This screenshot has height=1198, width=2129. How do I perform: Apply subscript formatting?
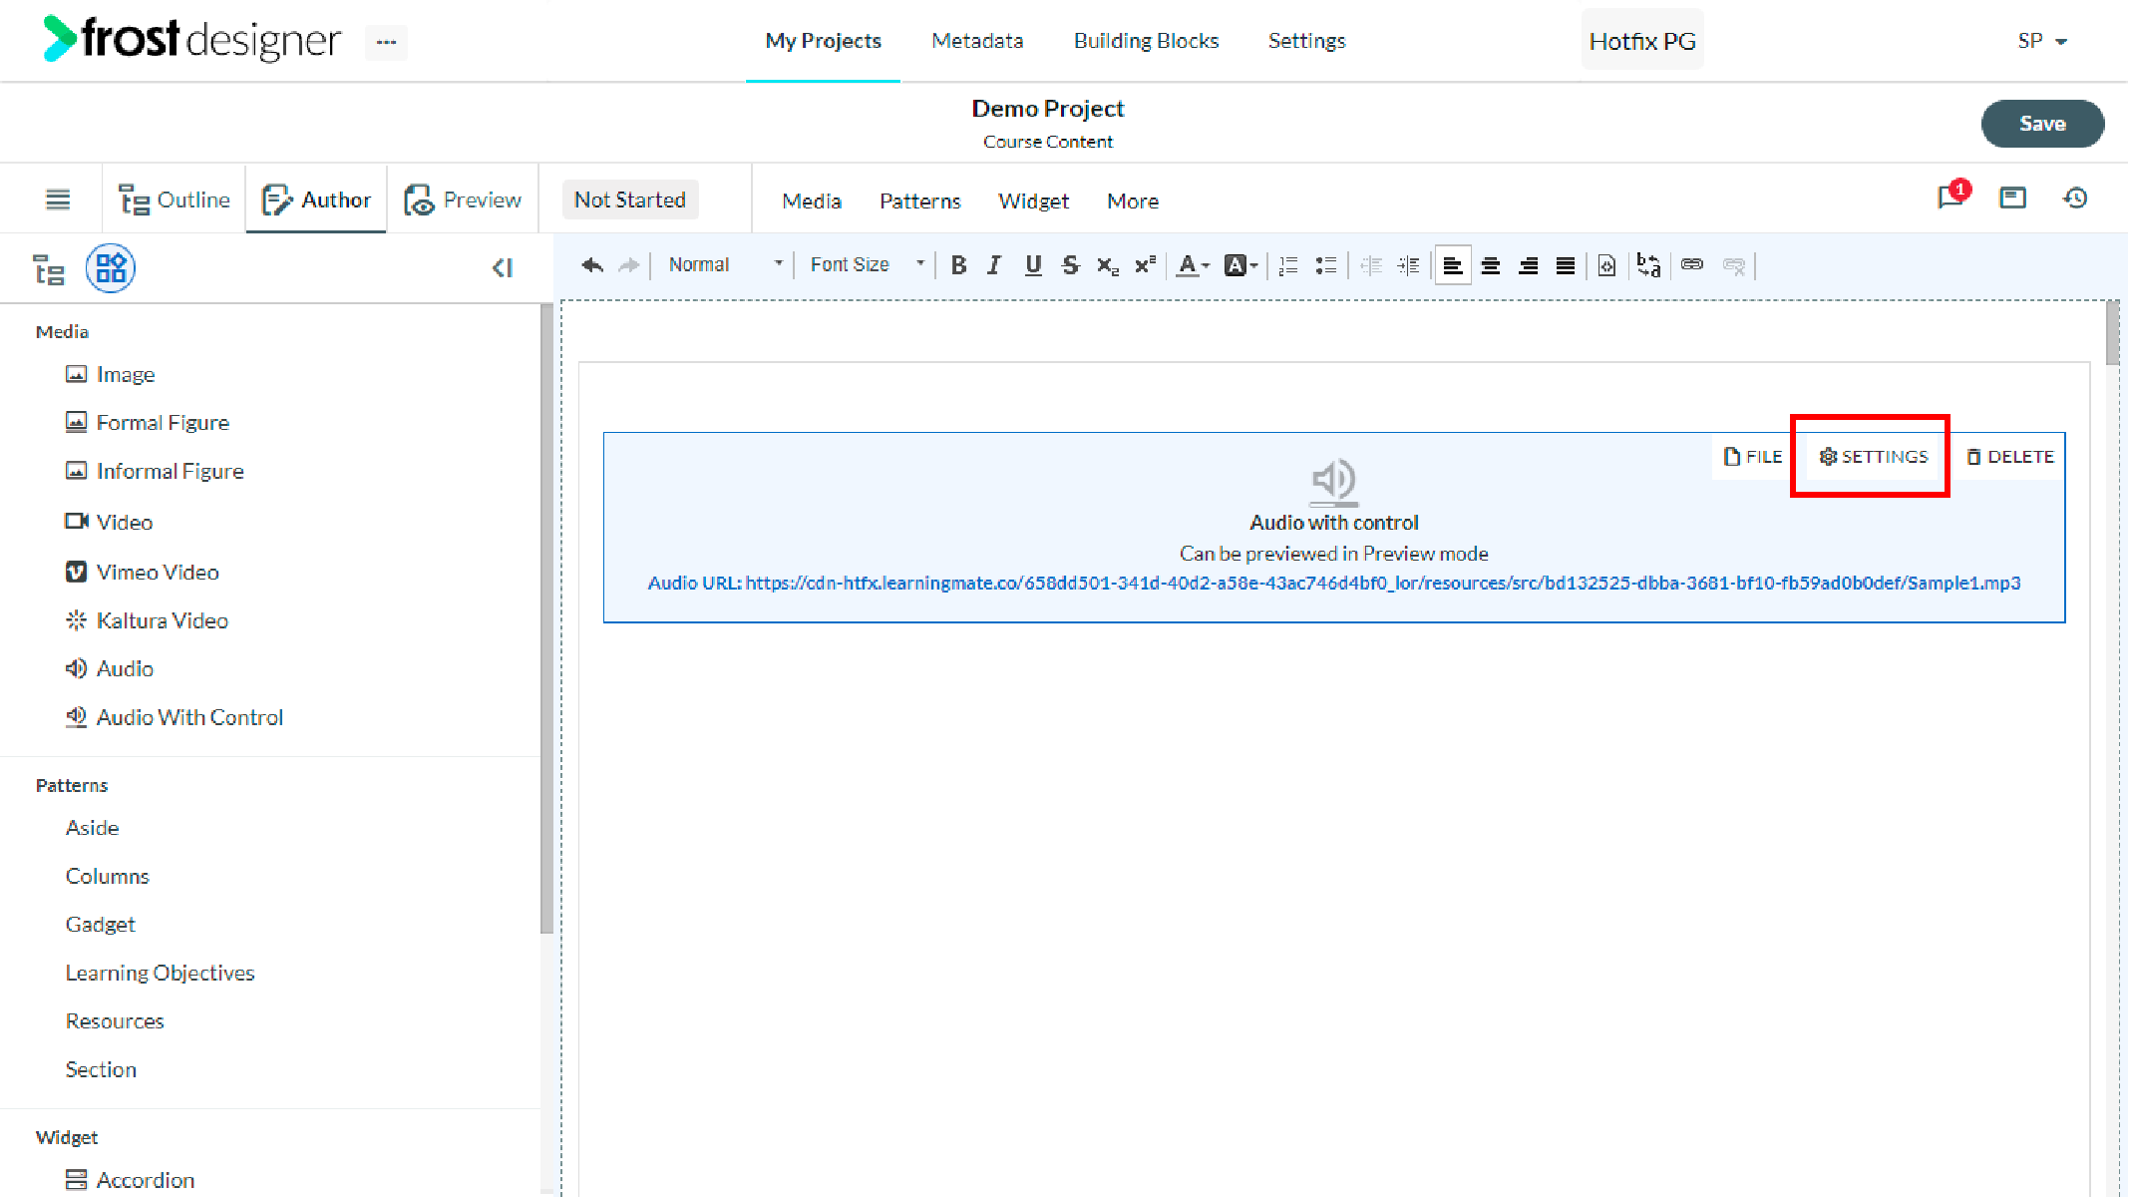(x=1107, y=265)
